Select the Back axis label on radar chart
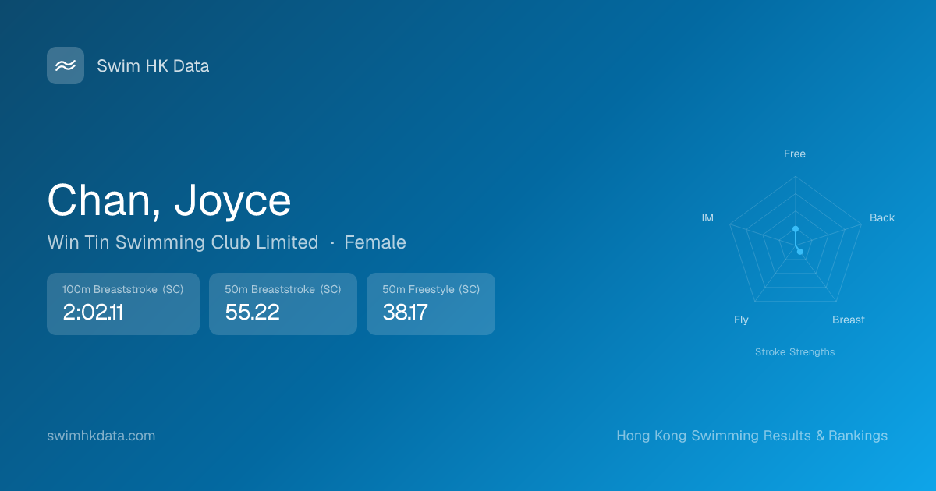Viewport: 936px width, 491px height. (x=882, y=218)
